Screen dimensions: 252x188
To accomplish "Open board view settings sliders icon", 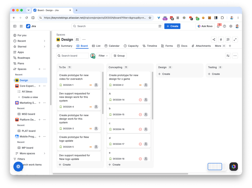I will [x=228, y=56].
